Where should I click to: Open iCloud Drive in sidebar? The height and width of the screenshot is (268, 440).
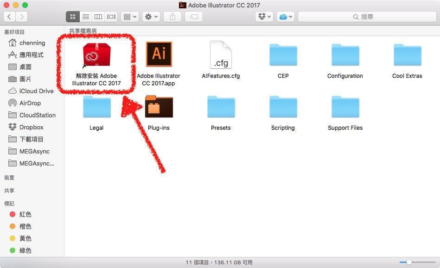(32, 91)
